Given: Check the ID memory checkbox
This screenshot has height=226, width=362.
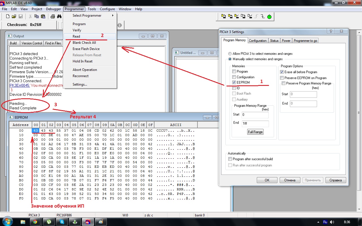Looking at the screenshot, I should click(234, 88).
